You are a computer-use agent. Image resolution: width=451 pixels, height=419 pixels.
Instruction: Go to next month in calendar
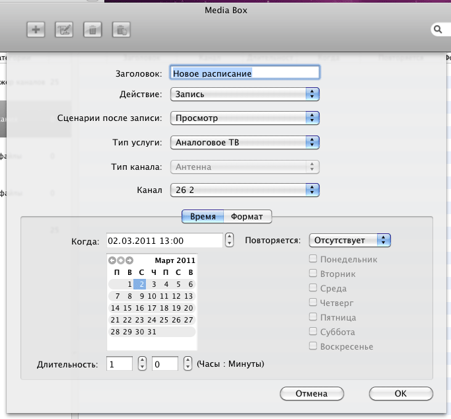coord(129,260)
